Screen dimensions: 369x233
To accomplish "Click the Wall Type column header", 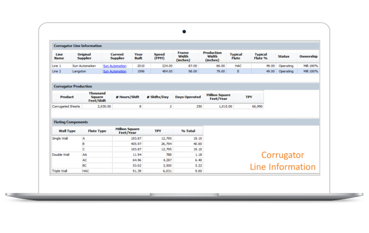I will 67,131.
